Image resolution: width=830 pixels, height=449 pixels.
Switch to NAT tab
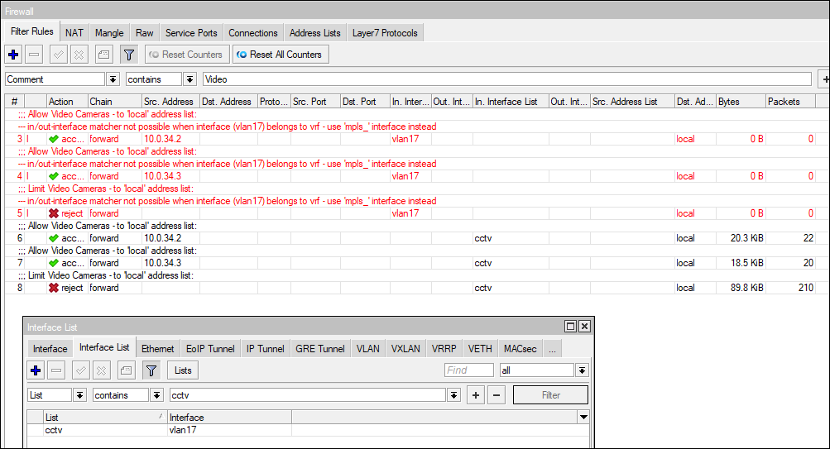click(74, 33)
